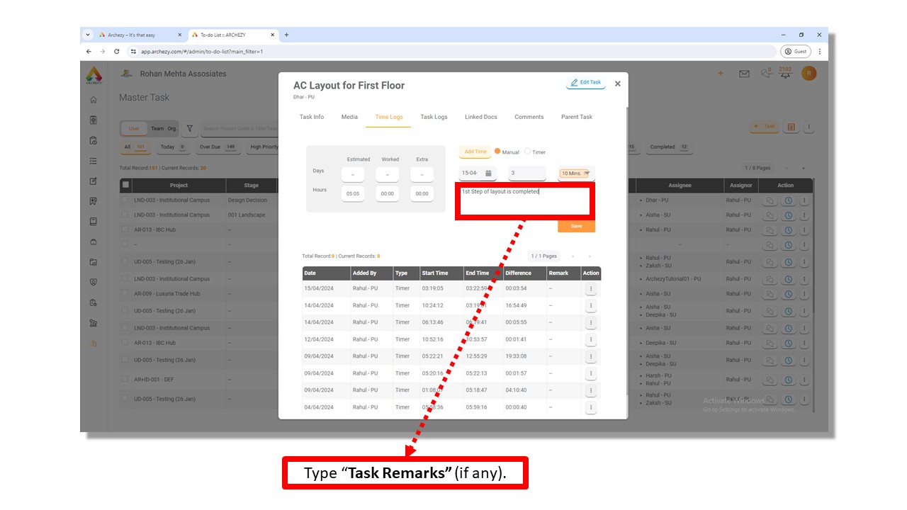Filter tasks by Today 0
This screenshot has width=907, height=510.
click(172, 147)
